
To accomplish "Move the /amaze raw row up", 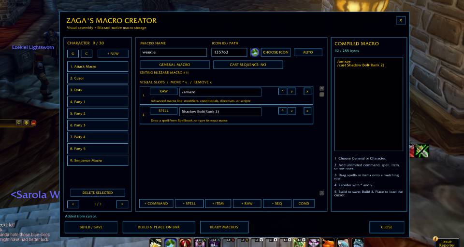I will pos(283,92).
